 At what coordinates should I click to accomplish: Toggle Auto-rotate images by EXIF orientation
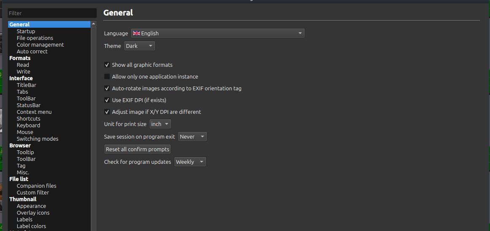(107, 88)
